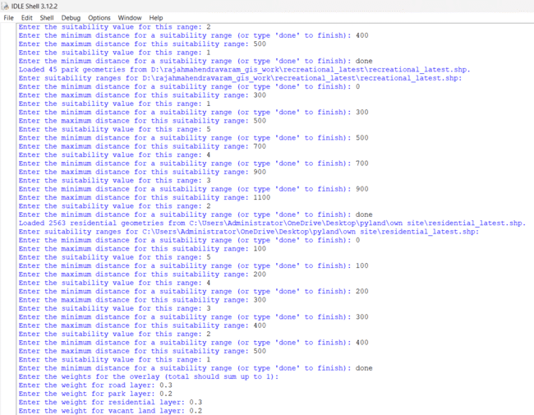Click the 'weights for the overlay' line

pos(149,376)
